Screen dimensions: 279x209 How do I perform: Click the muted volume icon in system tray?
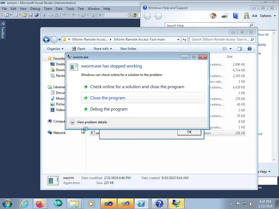pos(251,204)
